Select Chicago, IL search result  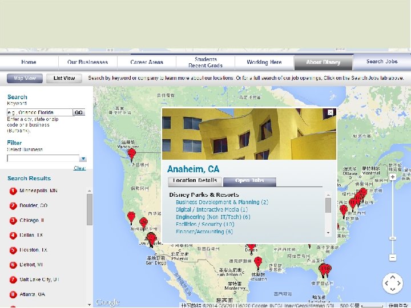pyautogui.click(x=31, y=220)
